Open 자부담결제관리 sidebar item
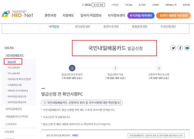This screenshot has width=194, height=139. [14, 109]
